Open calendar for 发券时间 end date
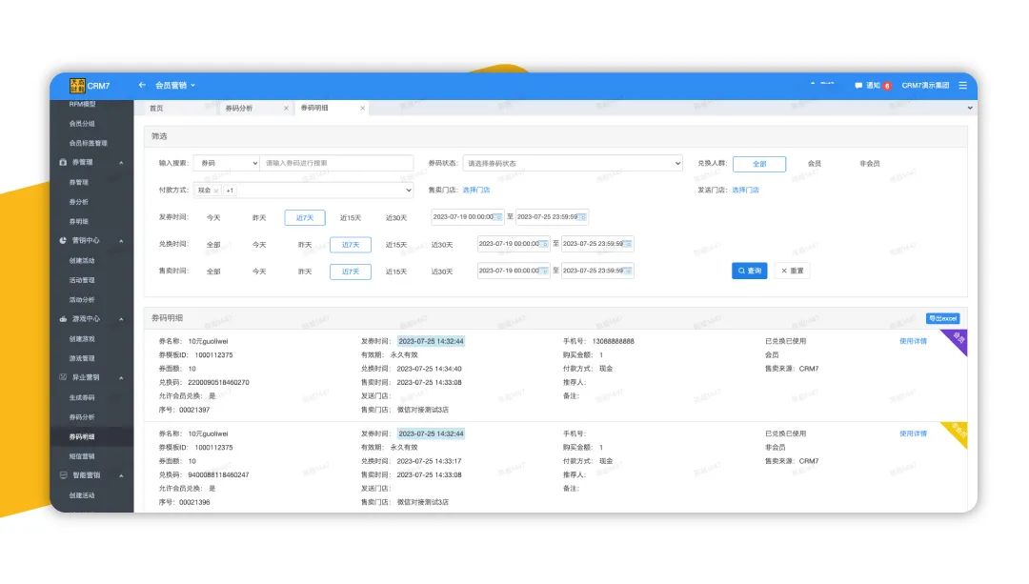The image size is (1029, 584). [x=582, y=216]
